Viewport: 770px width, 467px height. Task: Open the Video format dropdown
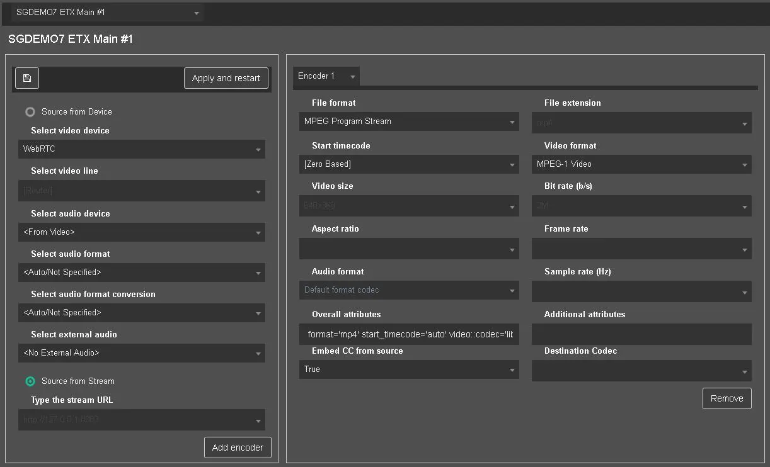pyautogui.click(x=641, y=164)
